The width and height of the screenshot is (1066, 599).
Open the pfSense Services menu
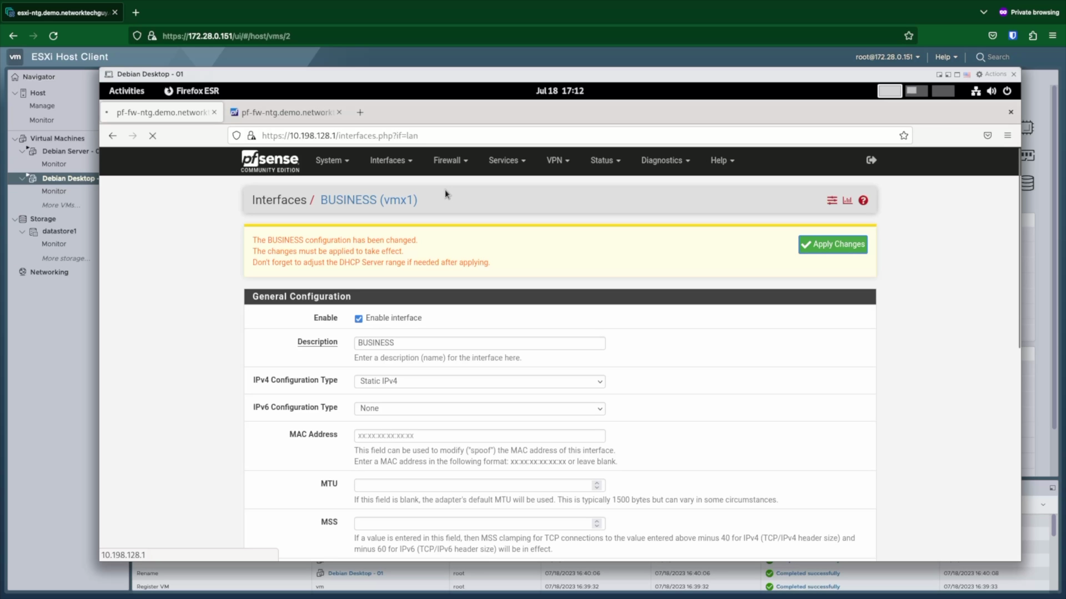pos(507,161)
